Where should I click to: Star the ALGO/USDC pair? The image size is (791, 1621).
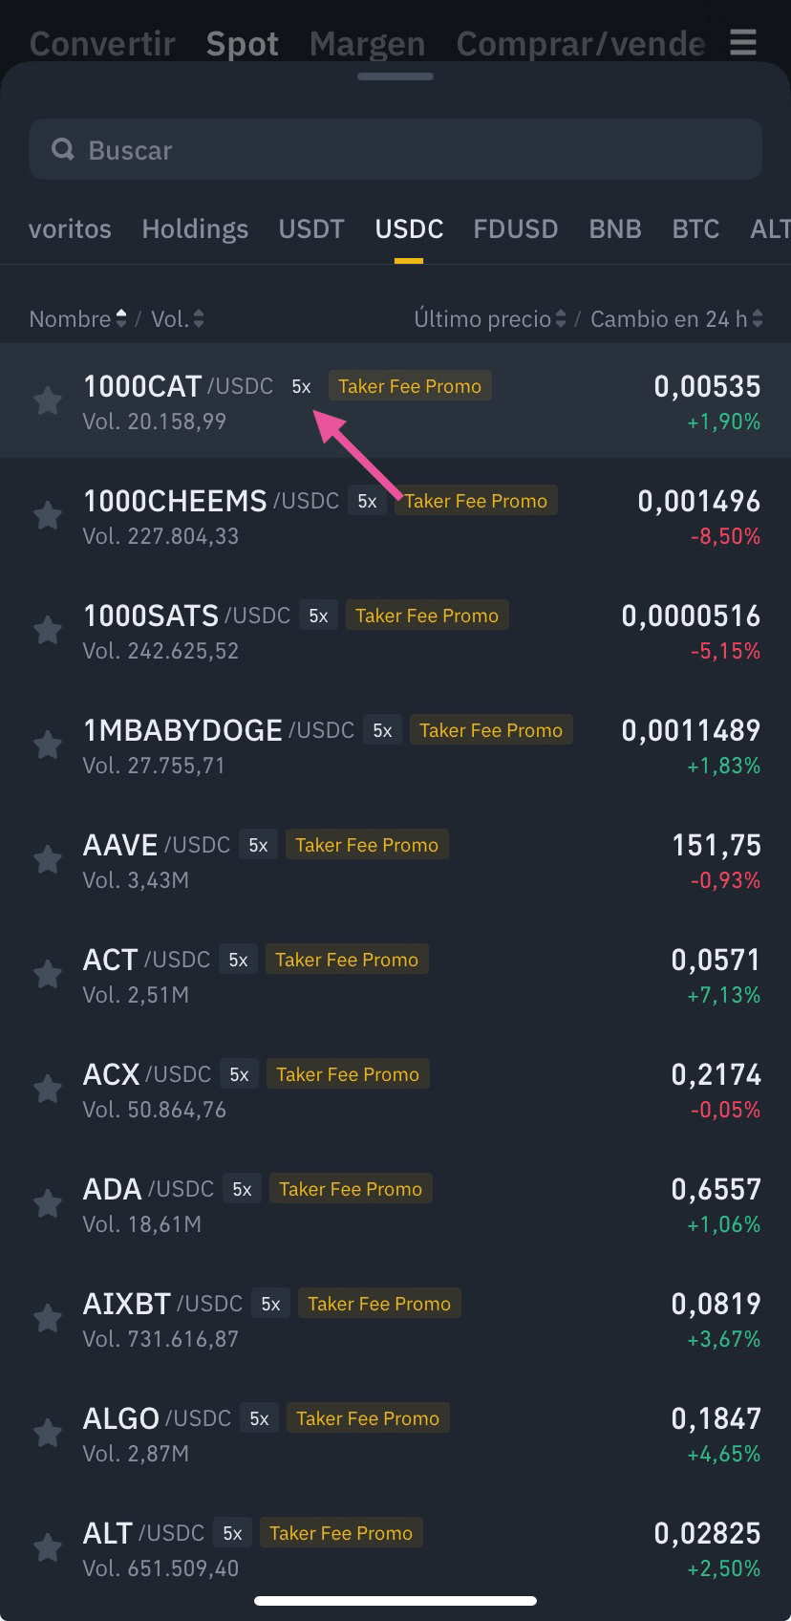[48, 1432]
